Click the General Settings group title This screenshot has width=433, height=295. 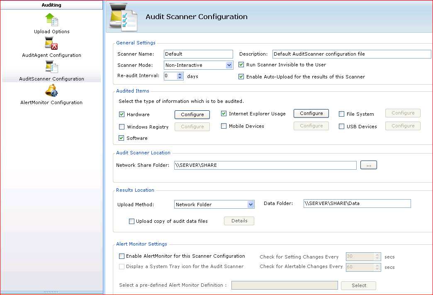pos(136,43)
